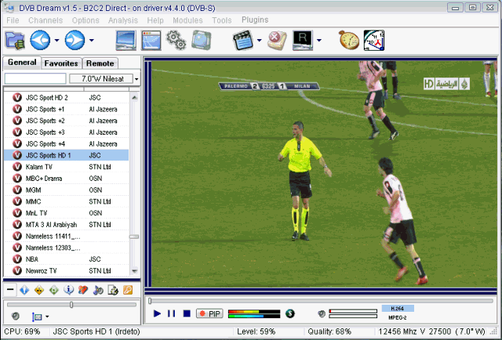This screenshot has height=340, width=502.
Task: Expand the dropdown next to the R monitor icon
Action: click(319, 40)
